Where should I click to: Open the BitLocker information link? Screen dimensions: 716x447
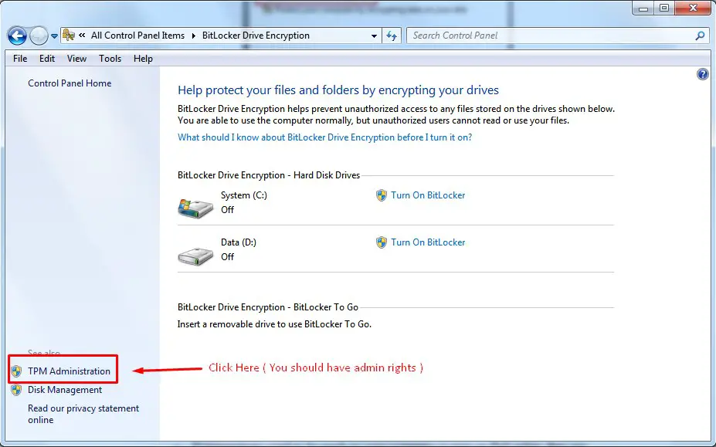point(324,137)
